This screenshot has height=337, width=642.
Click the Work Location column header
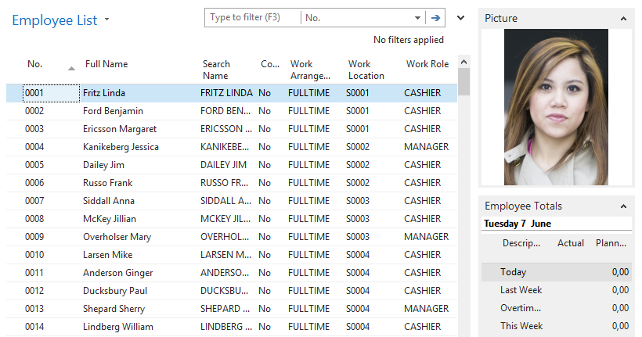pyautogui.click(x=366, y=70)
